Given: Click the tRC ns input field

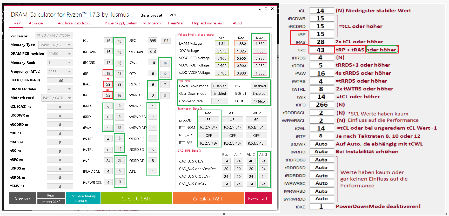Looking at the screenshot, I should coord(60,151).
